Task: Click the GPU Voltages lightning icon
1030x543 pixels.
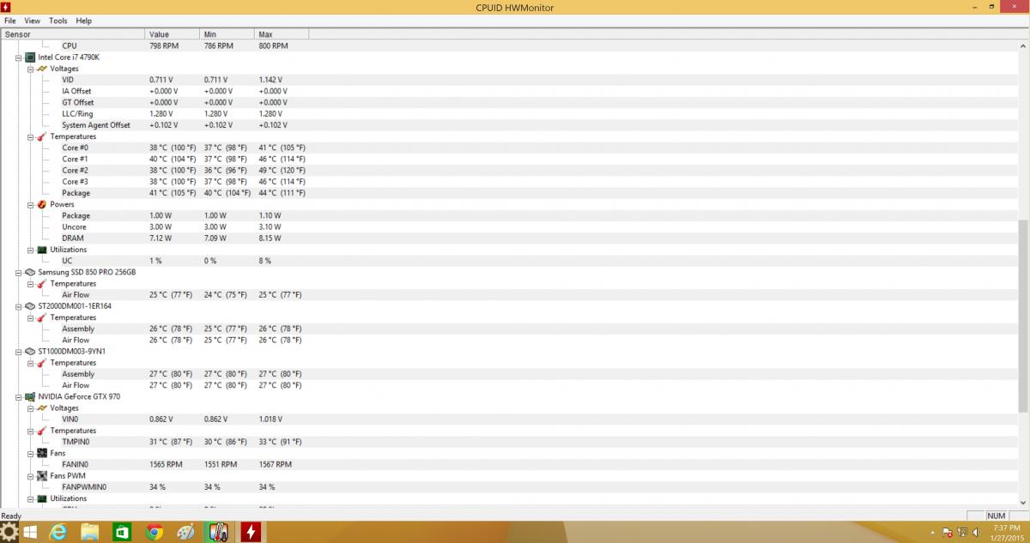Action: (42, 408)
